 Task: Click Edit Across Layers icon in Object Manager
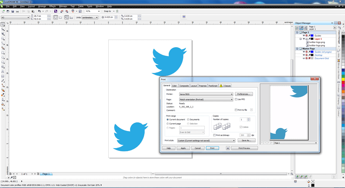point(301,28)
